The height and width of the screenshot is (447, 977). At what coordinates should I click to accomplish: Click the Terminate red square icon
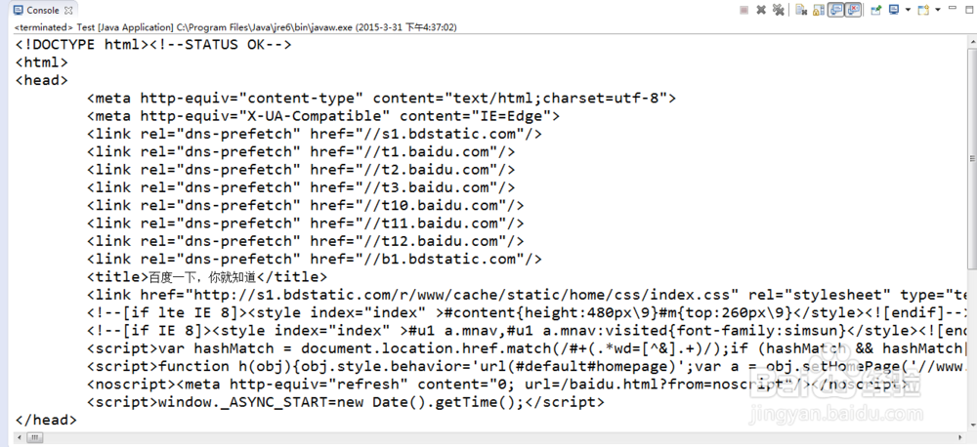point(743,10)
